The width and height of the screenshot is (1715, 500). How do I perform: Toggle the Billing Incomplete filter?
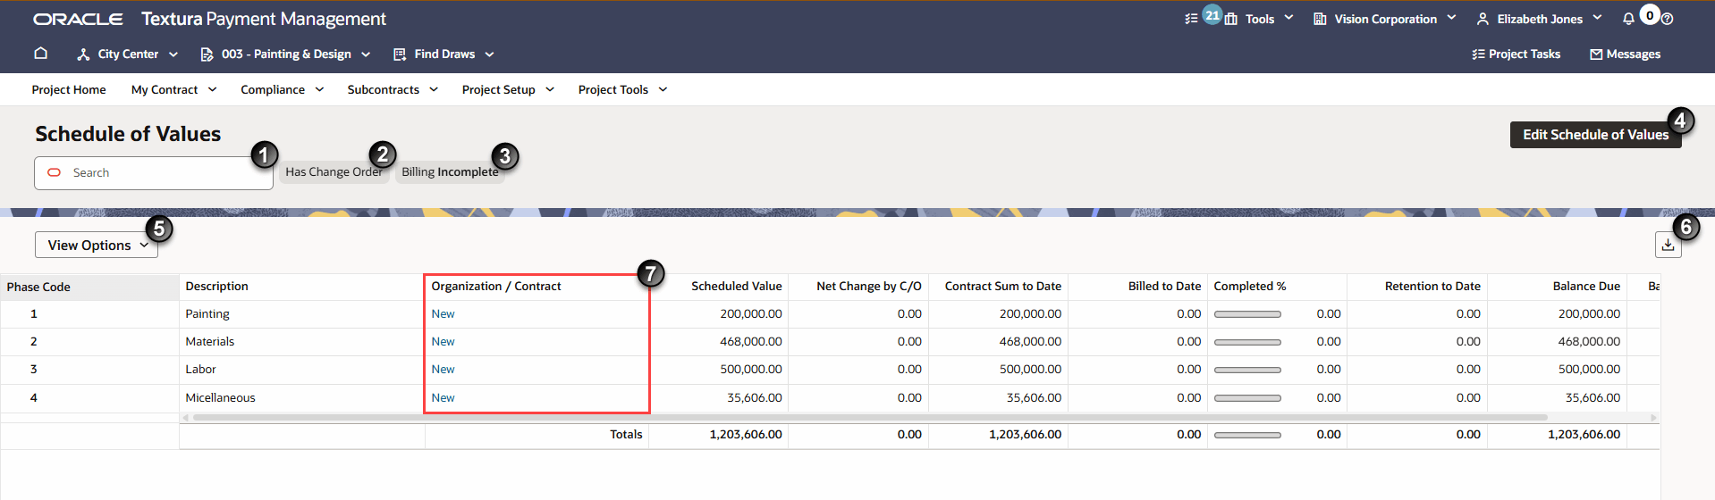click(x=450, y=172)
